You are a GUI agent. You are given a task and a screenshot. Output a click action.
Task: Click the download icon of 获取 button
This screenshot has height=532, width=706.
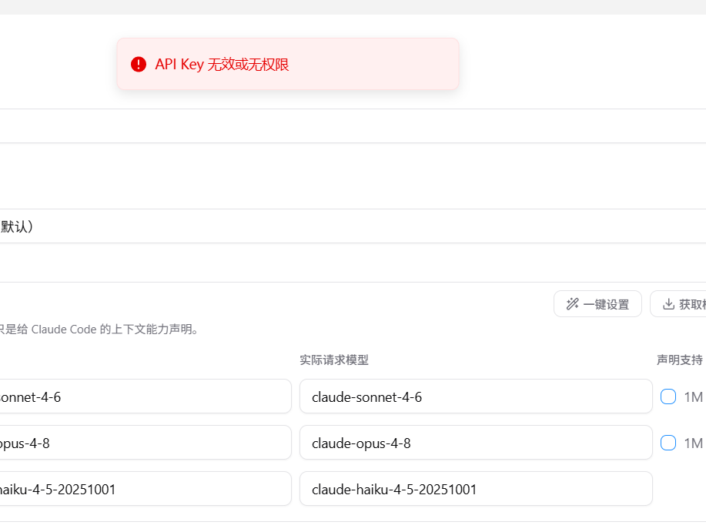[668, 304]
